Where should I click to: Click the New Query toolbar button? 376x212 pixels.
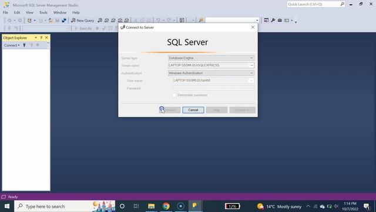click(x=82, y=21)
